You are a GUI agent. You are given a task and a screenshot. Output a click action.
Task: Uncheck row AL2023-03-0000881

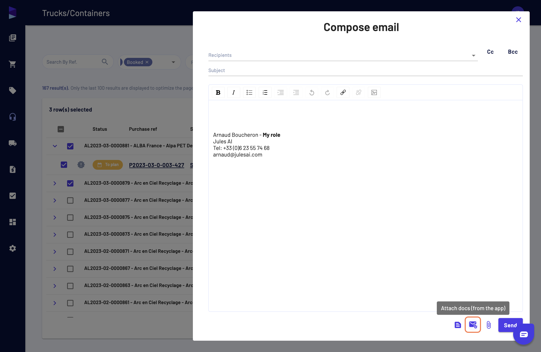70,146
